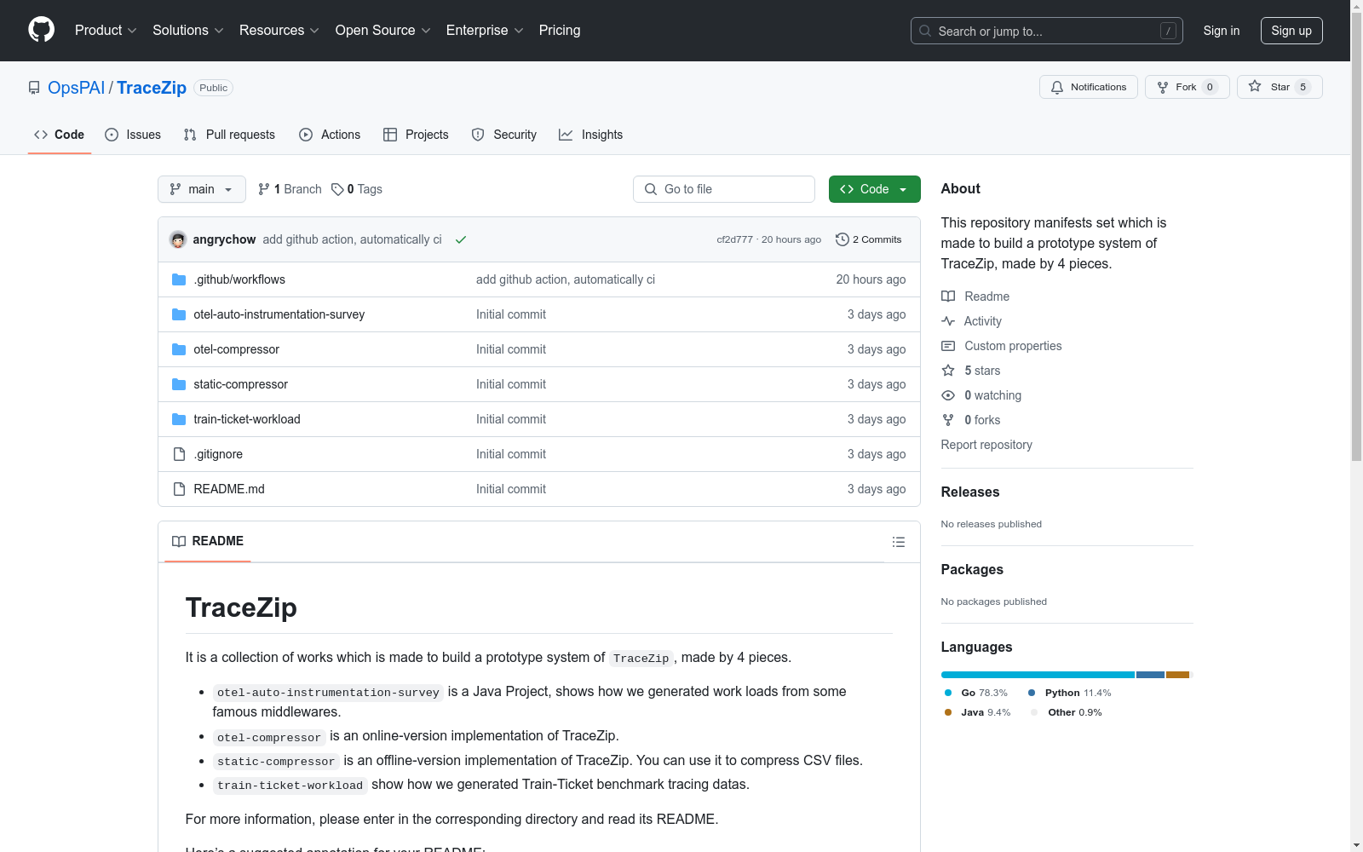Switch to the Insights tab
The width and height of the screenshot is (1363, 852).
point(590,135)
